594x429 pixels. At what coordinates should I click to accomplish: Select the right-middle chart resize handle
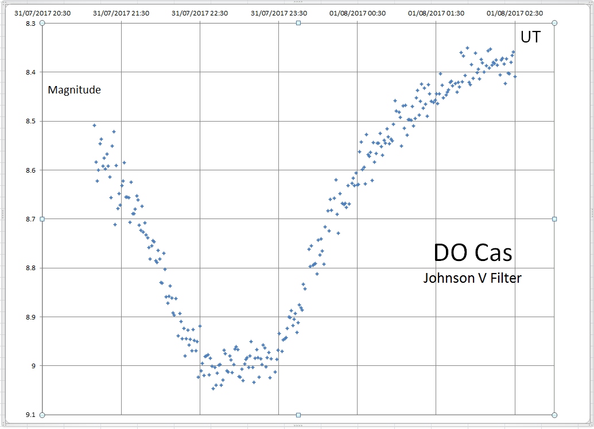click(554, 219)
